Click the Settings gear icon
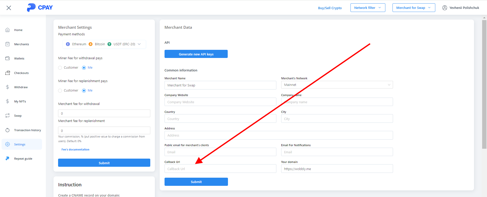This screenshot has width=487, height=197. 8,144
